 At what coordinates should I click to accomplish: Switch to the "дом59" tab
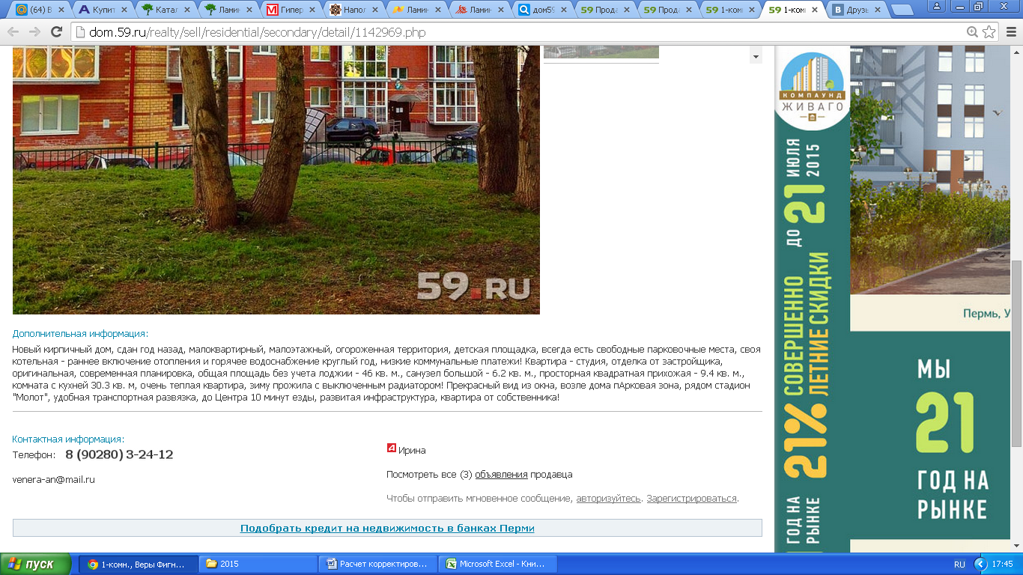540,10
